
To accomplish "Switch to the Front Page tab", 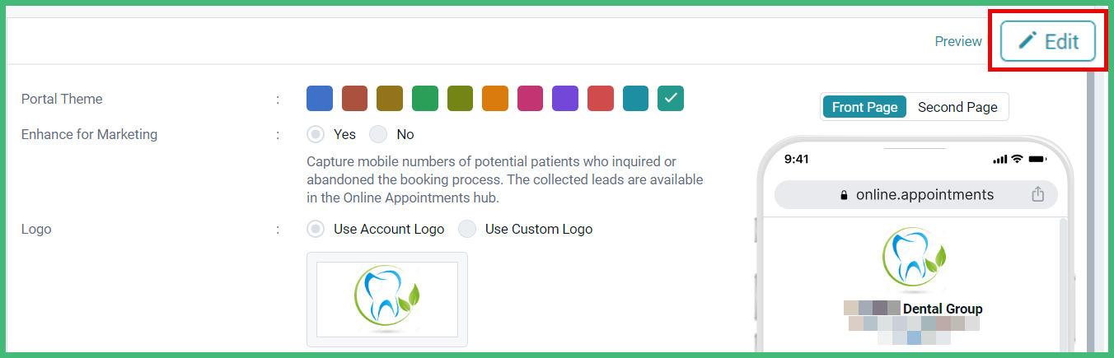I will coord(865,107).
